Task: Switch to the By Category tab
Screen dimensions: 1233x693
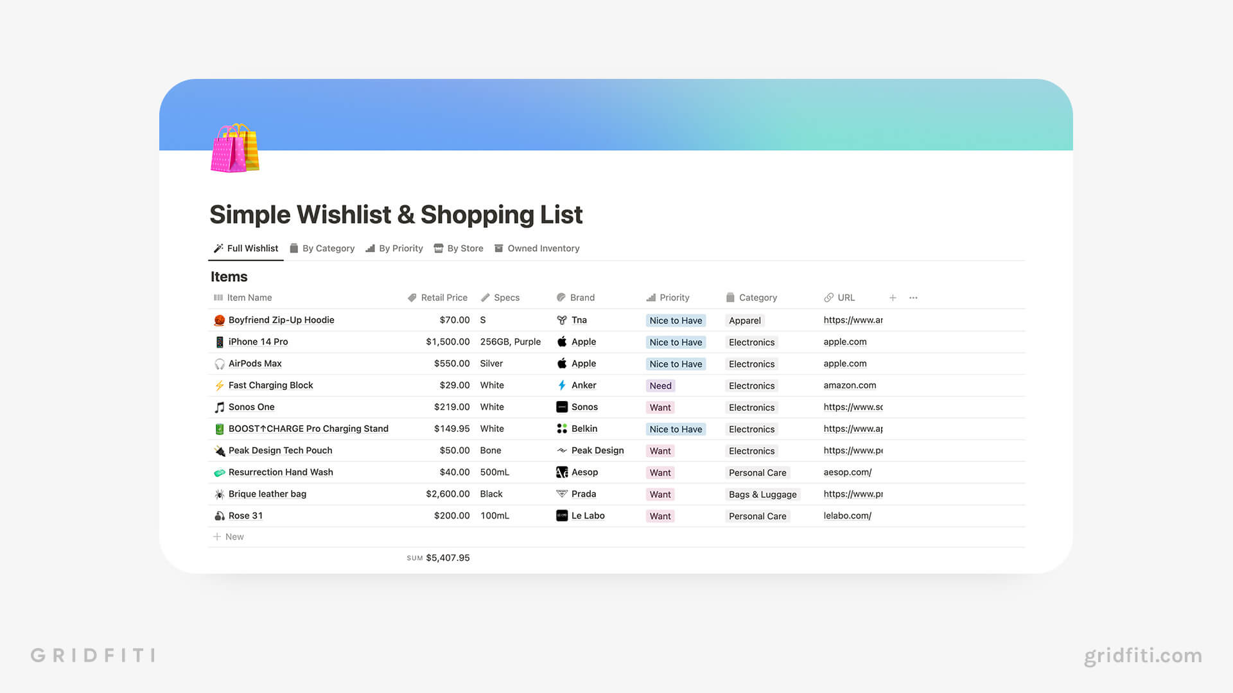Action: tap(329, 248)
